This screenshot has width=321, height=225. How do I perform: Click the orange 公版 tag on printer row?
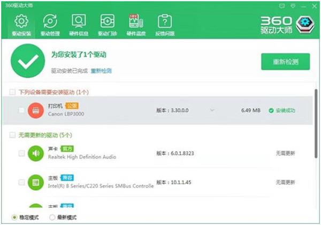(x=72, y=106)
